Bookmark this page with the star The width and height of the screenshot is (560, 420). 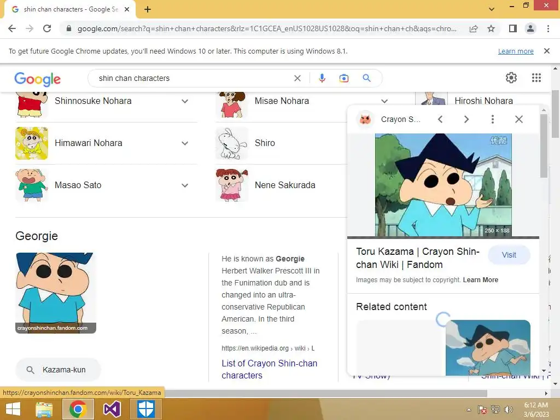[x=491, y=28]
